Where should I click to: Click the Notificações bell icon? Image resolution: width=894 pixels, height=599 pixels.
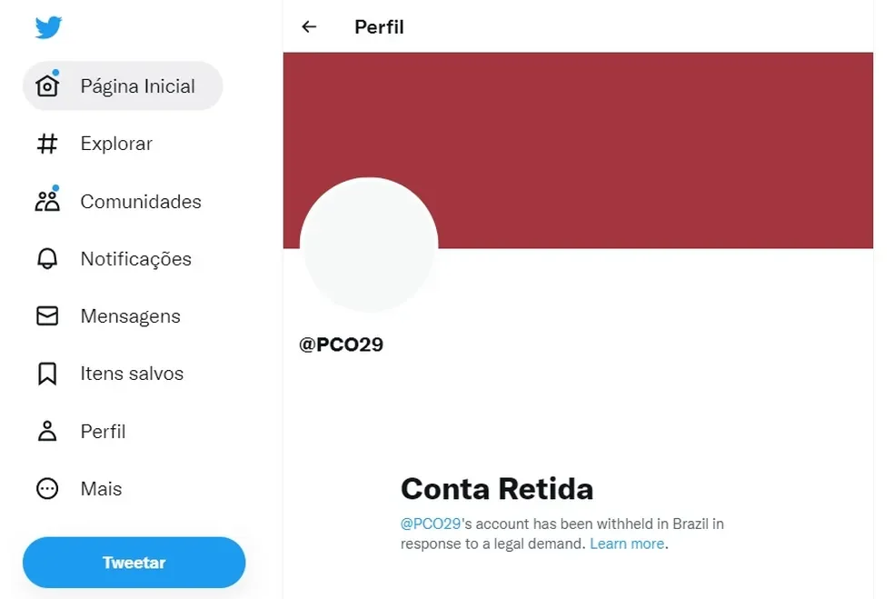(47, 259)
